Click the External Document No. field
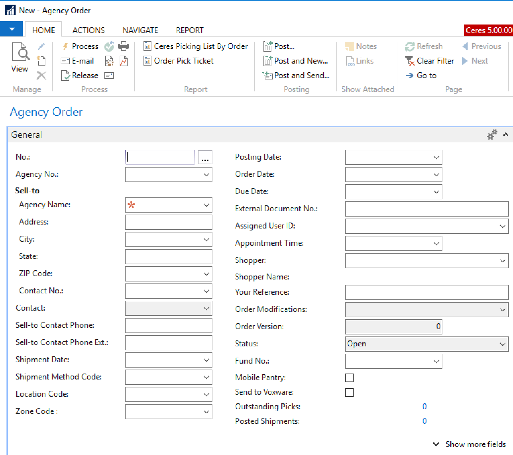The height and width of the screenshot is (455, 513). click(x=427, y=209)
